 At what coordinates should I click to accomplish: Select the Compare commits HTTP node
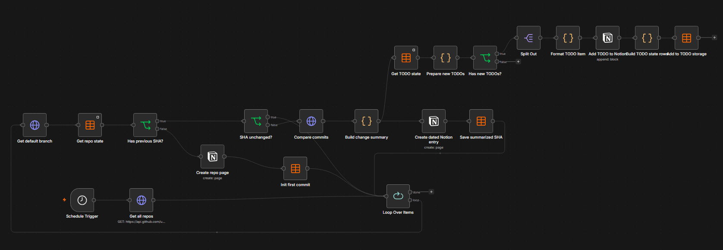point(311,121)
